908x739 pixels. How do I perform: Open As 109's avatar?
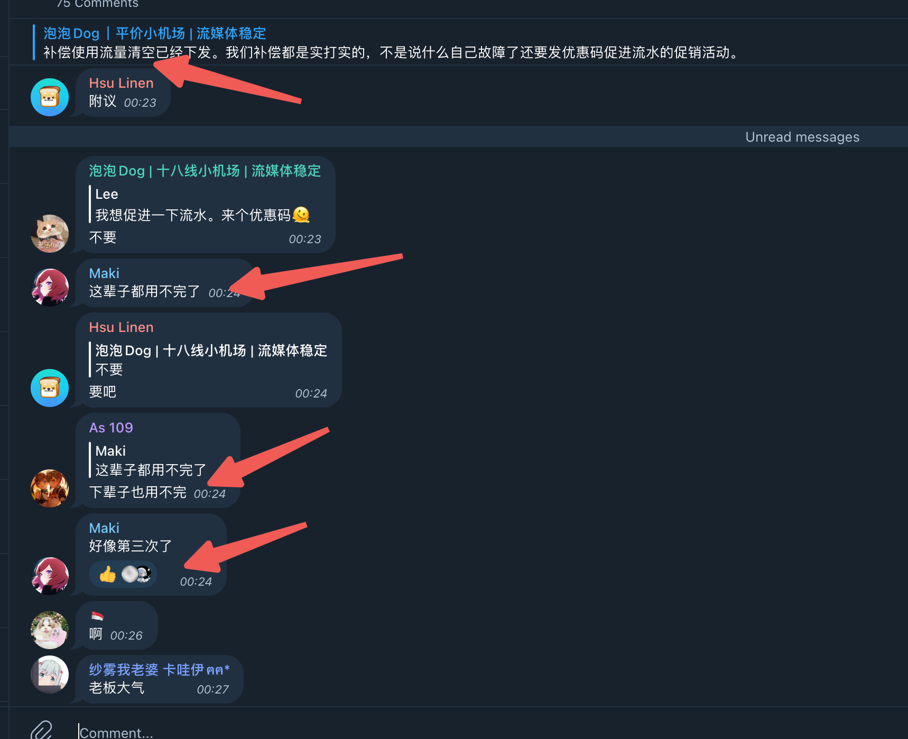pyautogui.click(x=50, y=488)
